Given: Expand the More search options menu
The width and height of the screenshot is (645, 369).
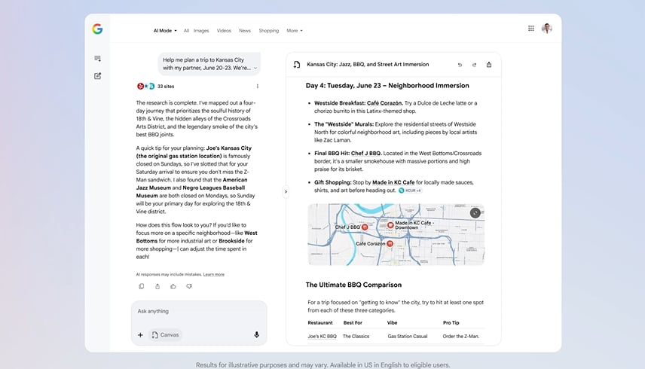Looking at the screenshot, I should click(295, 31).
